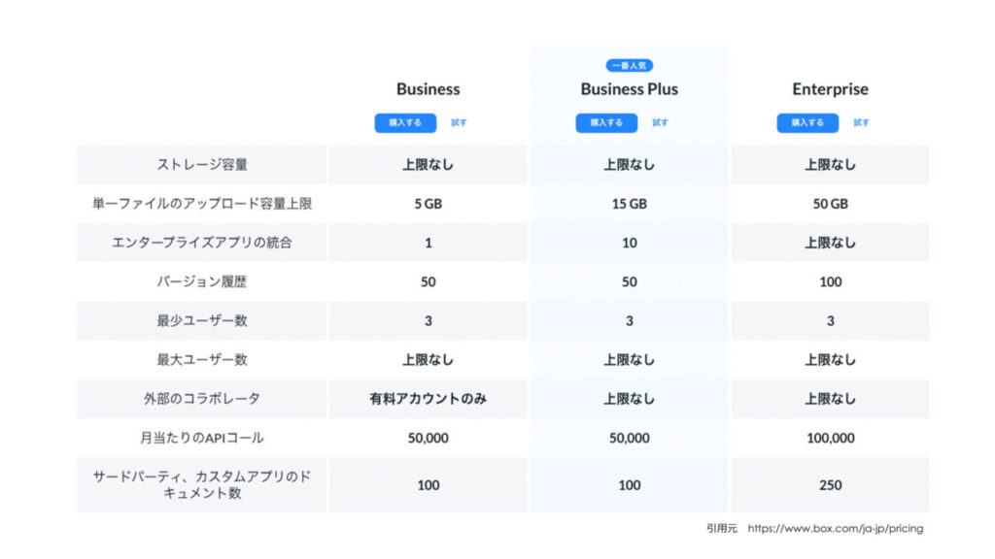The height and width of the screenshot is (559, 995).
Task: Click Business Plus app integration value 10
Action: tap(630, 243)
